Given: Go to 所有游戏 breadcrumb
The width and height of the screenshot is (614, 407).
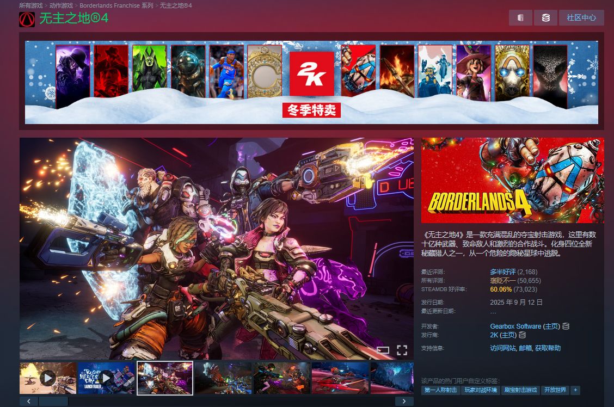Looking at the screenshot, I should tap(31, 5).
